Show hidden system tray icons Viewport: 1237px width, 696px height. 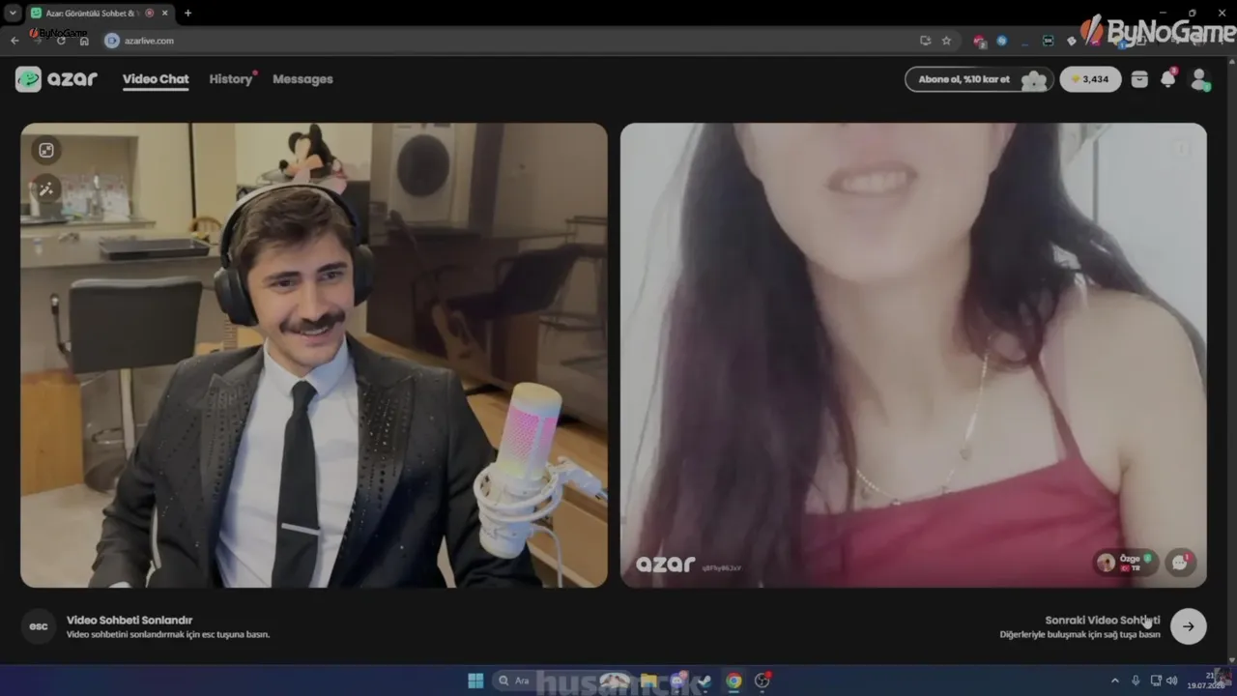pos(1115,681)
